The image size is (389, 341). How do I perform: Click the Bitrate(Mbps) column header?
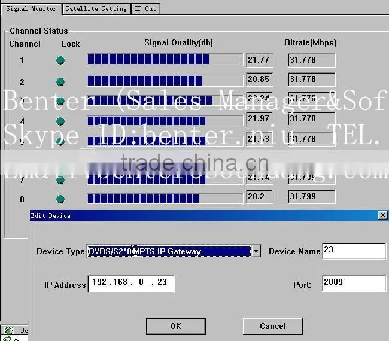(310, 43)
